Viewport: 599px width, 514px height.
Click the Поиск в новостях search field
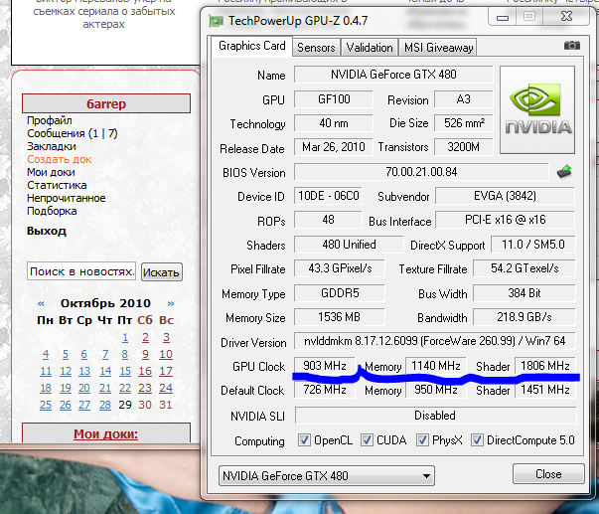(81, 271)
